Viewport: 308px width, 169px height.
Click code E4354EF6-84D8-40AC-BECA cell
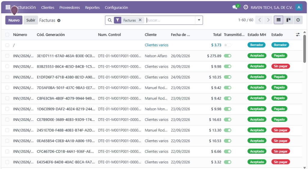(66, 162)
